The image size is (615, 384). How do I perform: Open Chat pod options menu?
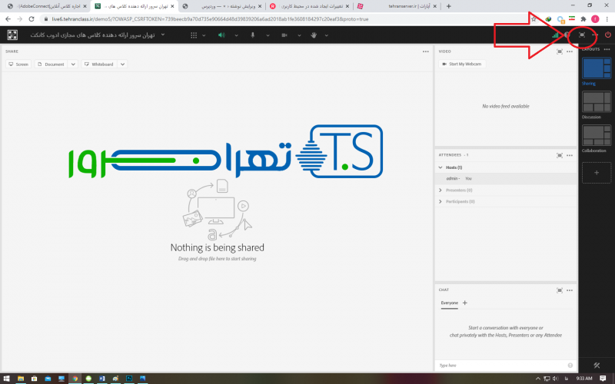click(570, 290)
